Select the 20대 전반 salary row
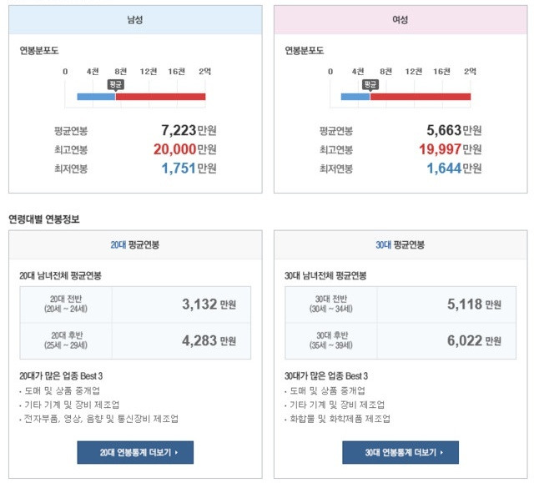534x483 pixels. tap(135, 304)
